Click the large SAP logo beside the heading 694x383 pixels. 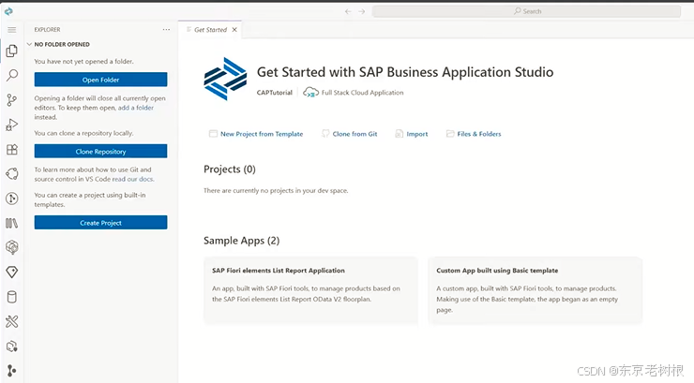pyautogui.click(x=225, y=79)
